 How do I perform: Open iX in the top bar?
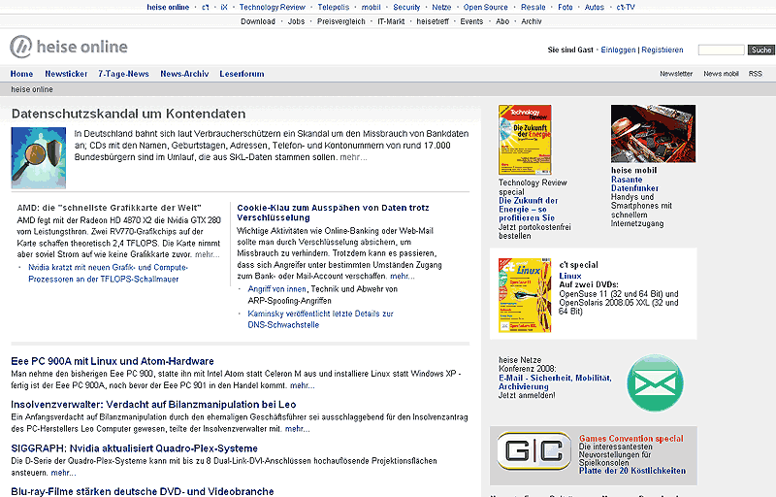pyautogui.click(x=224, y=8)
